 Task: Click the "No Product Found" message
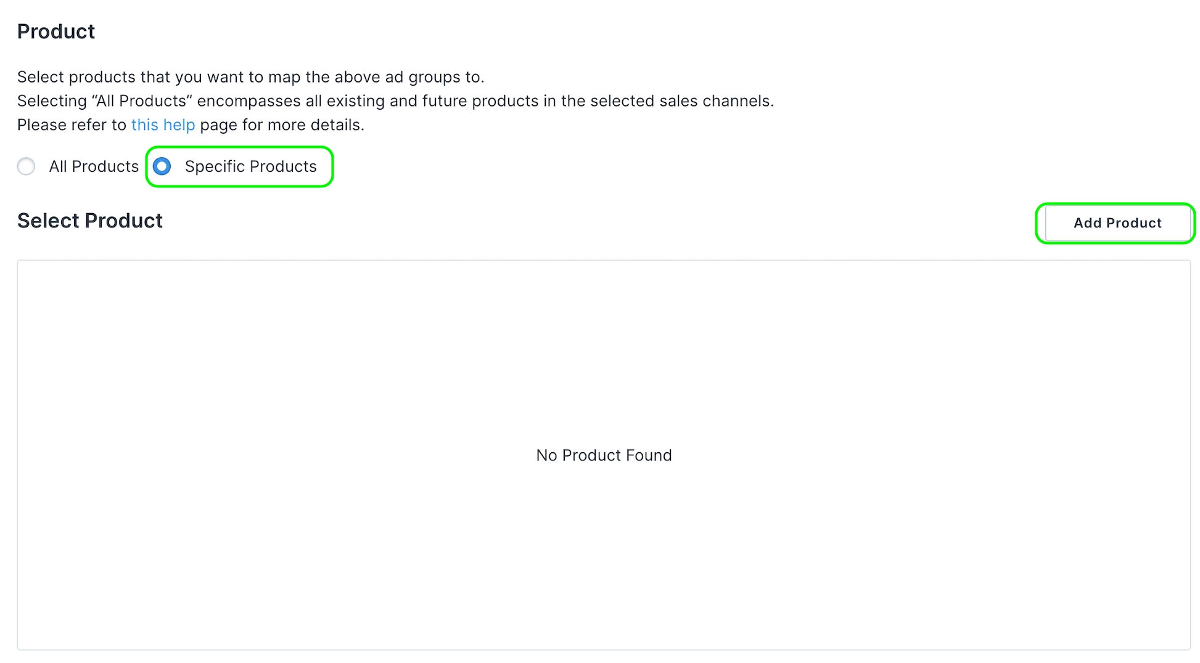604,455
